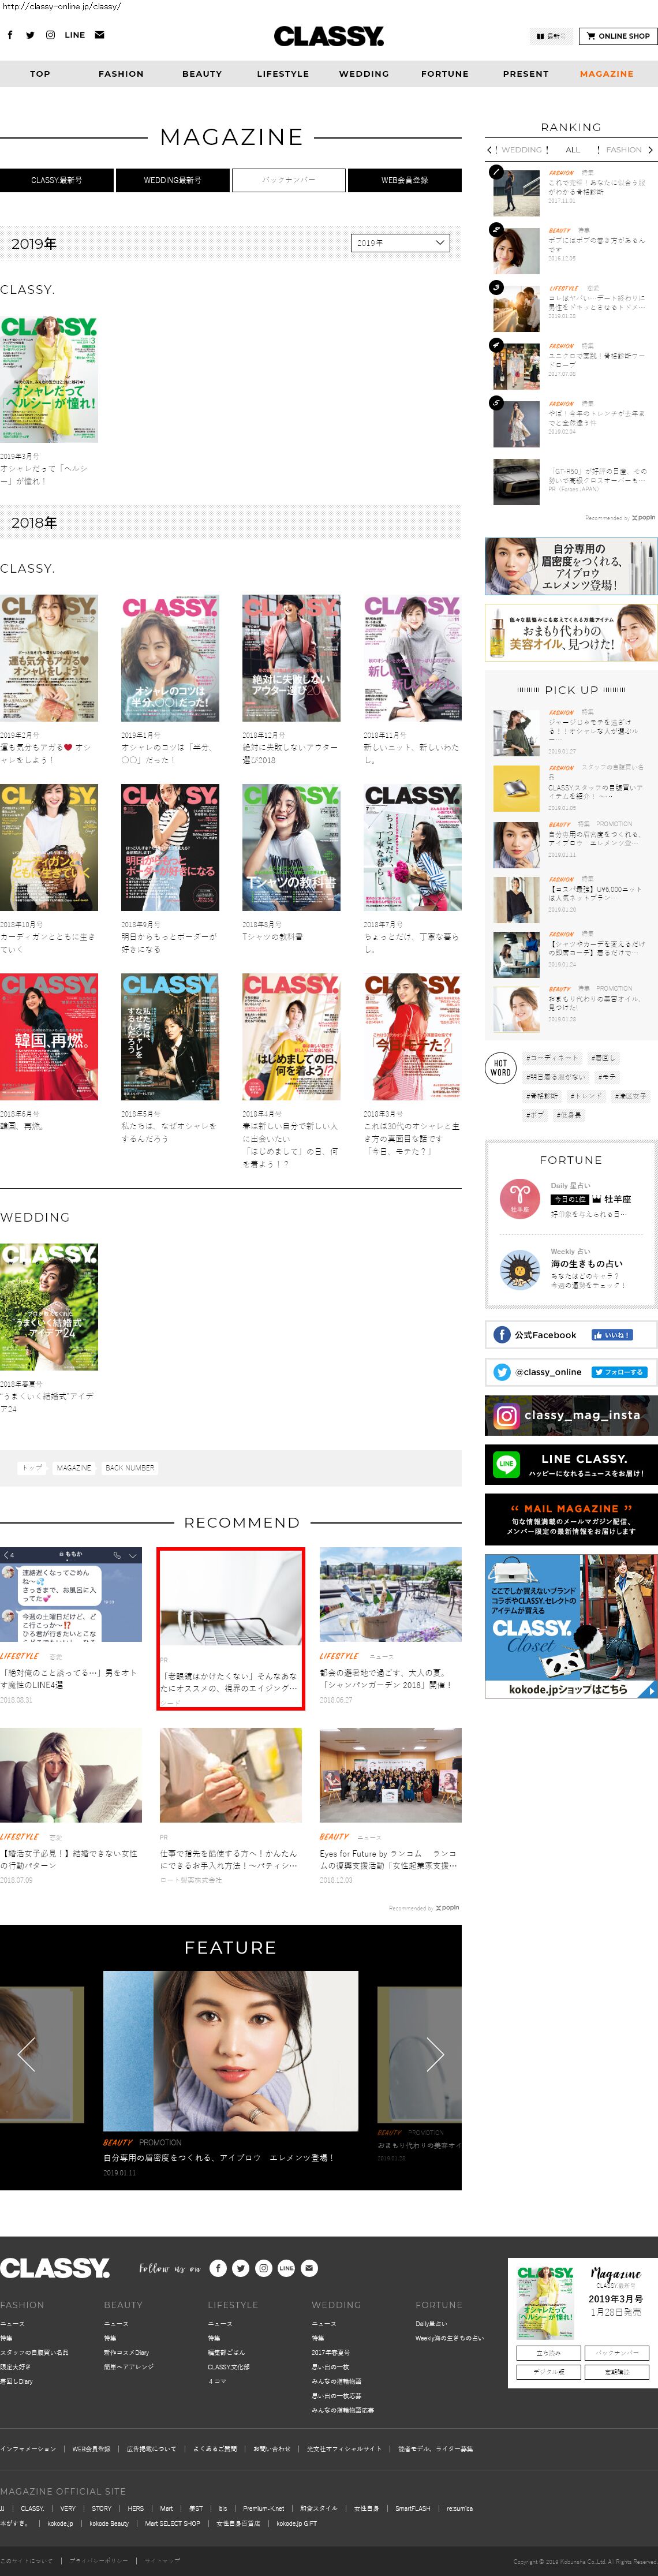Click the ranking next arrow beside FASHION

pos(650,150)
